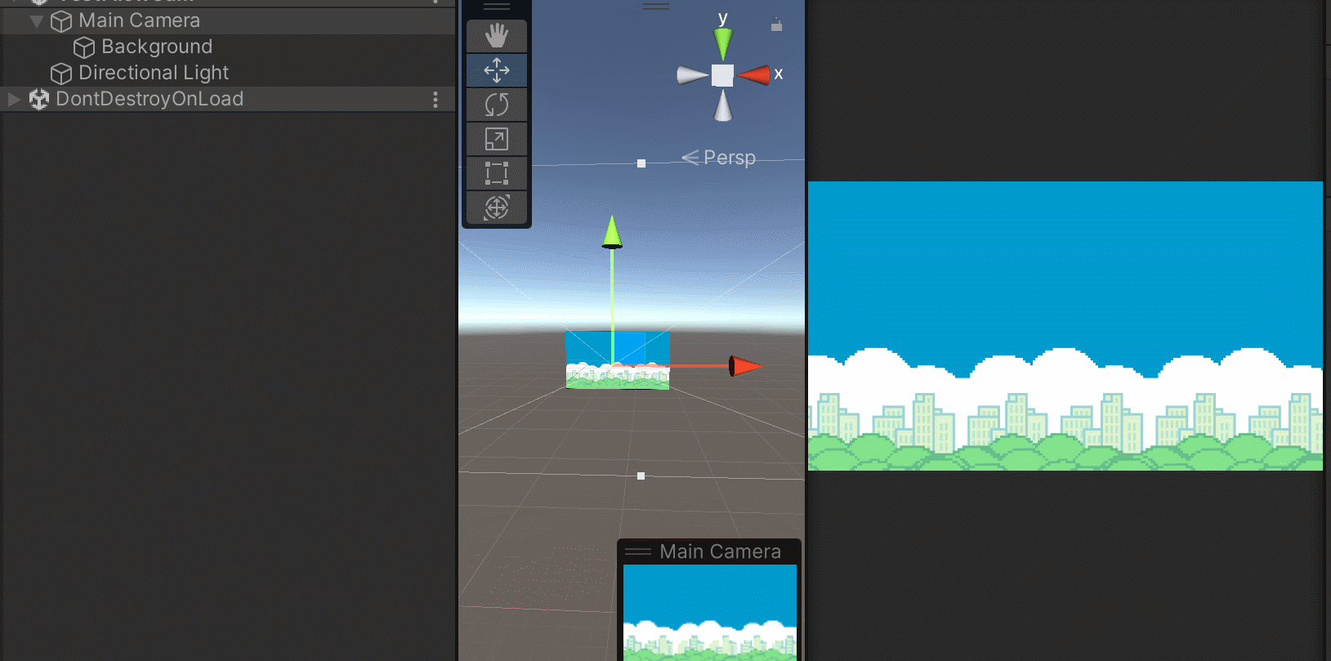
Task: Click the gray bottom cone on the orientation gizmo
Action: tap(723, 105)
